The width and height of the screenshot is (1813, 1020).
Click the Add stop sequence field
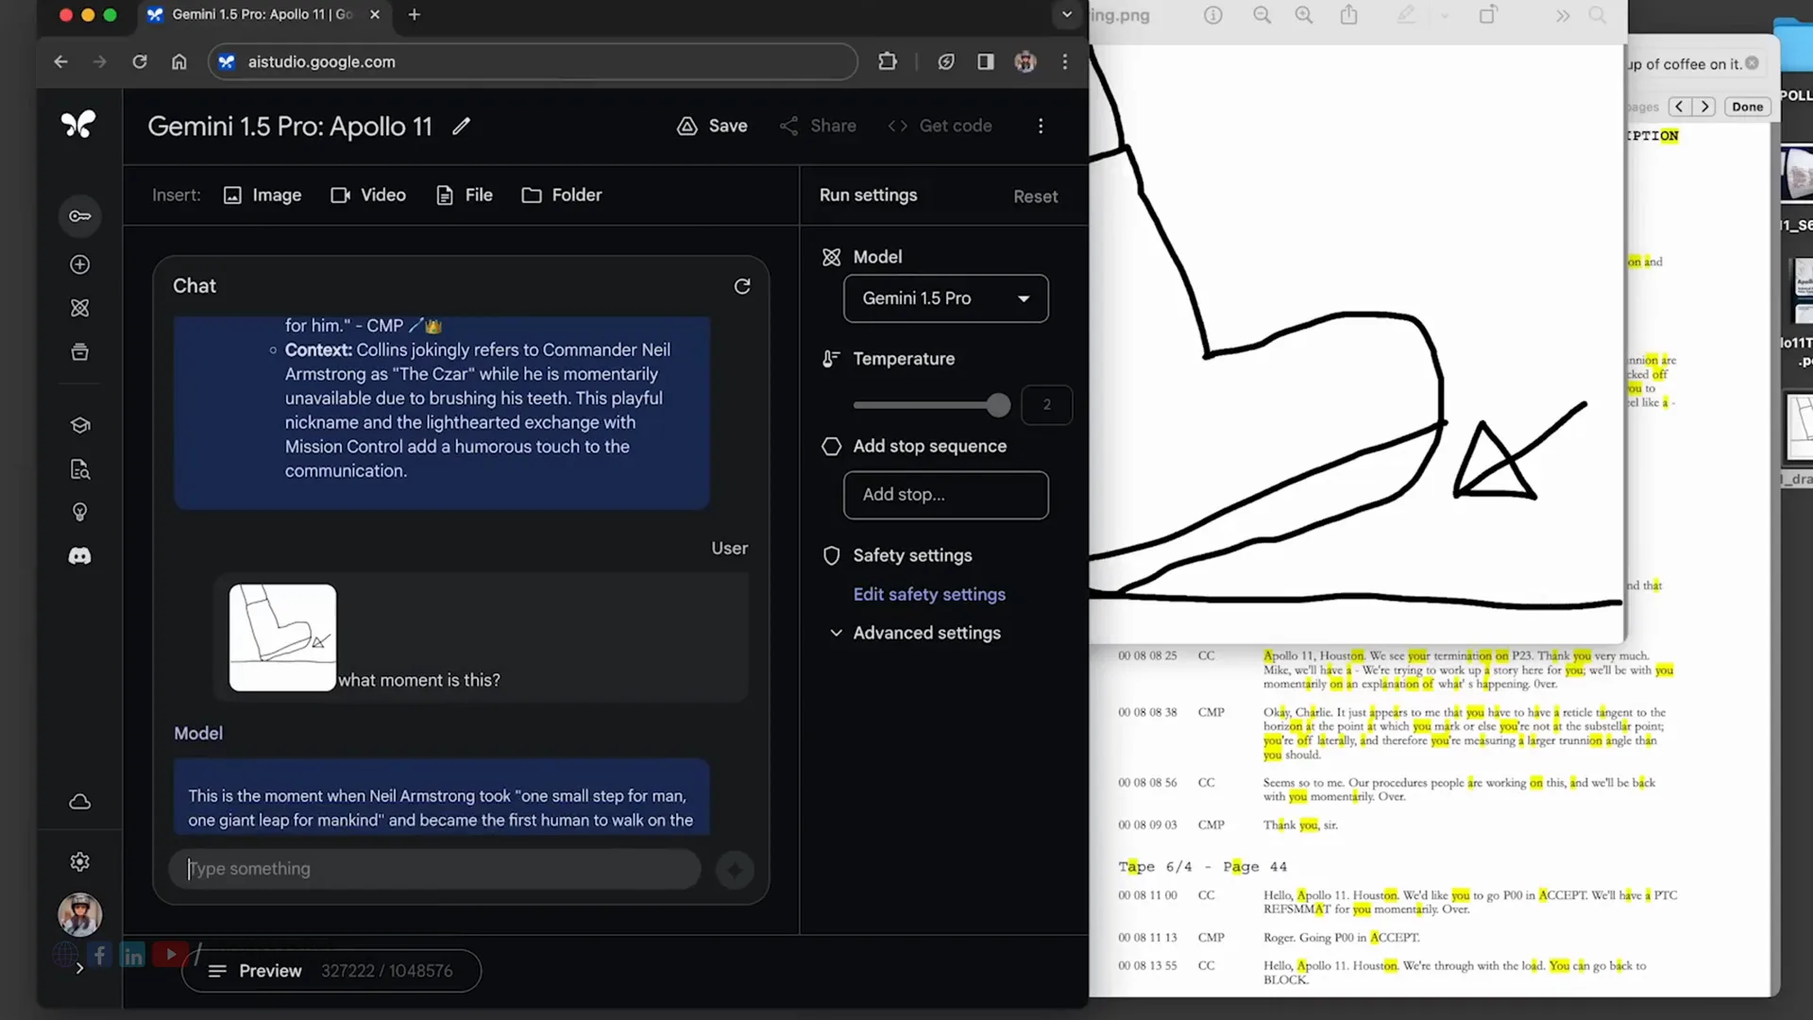(x=945, y=495)
